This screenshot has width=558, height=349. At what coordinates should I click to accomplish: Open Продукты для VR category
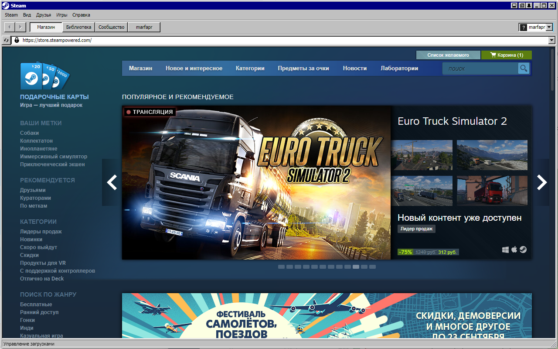click(x=43, y=263)
